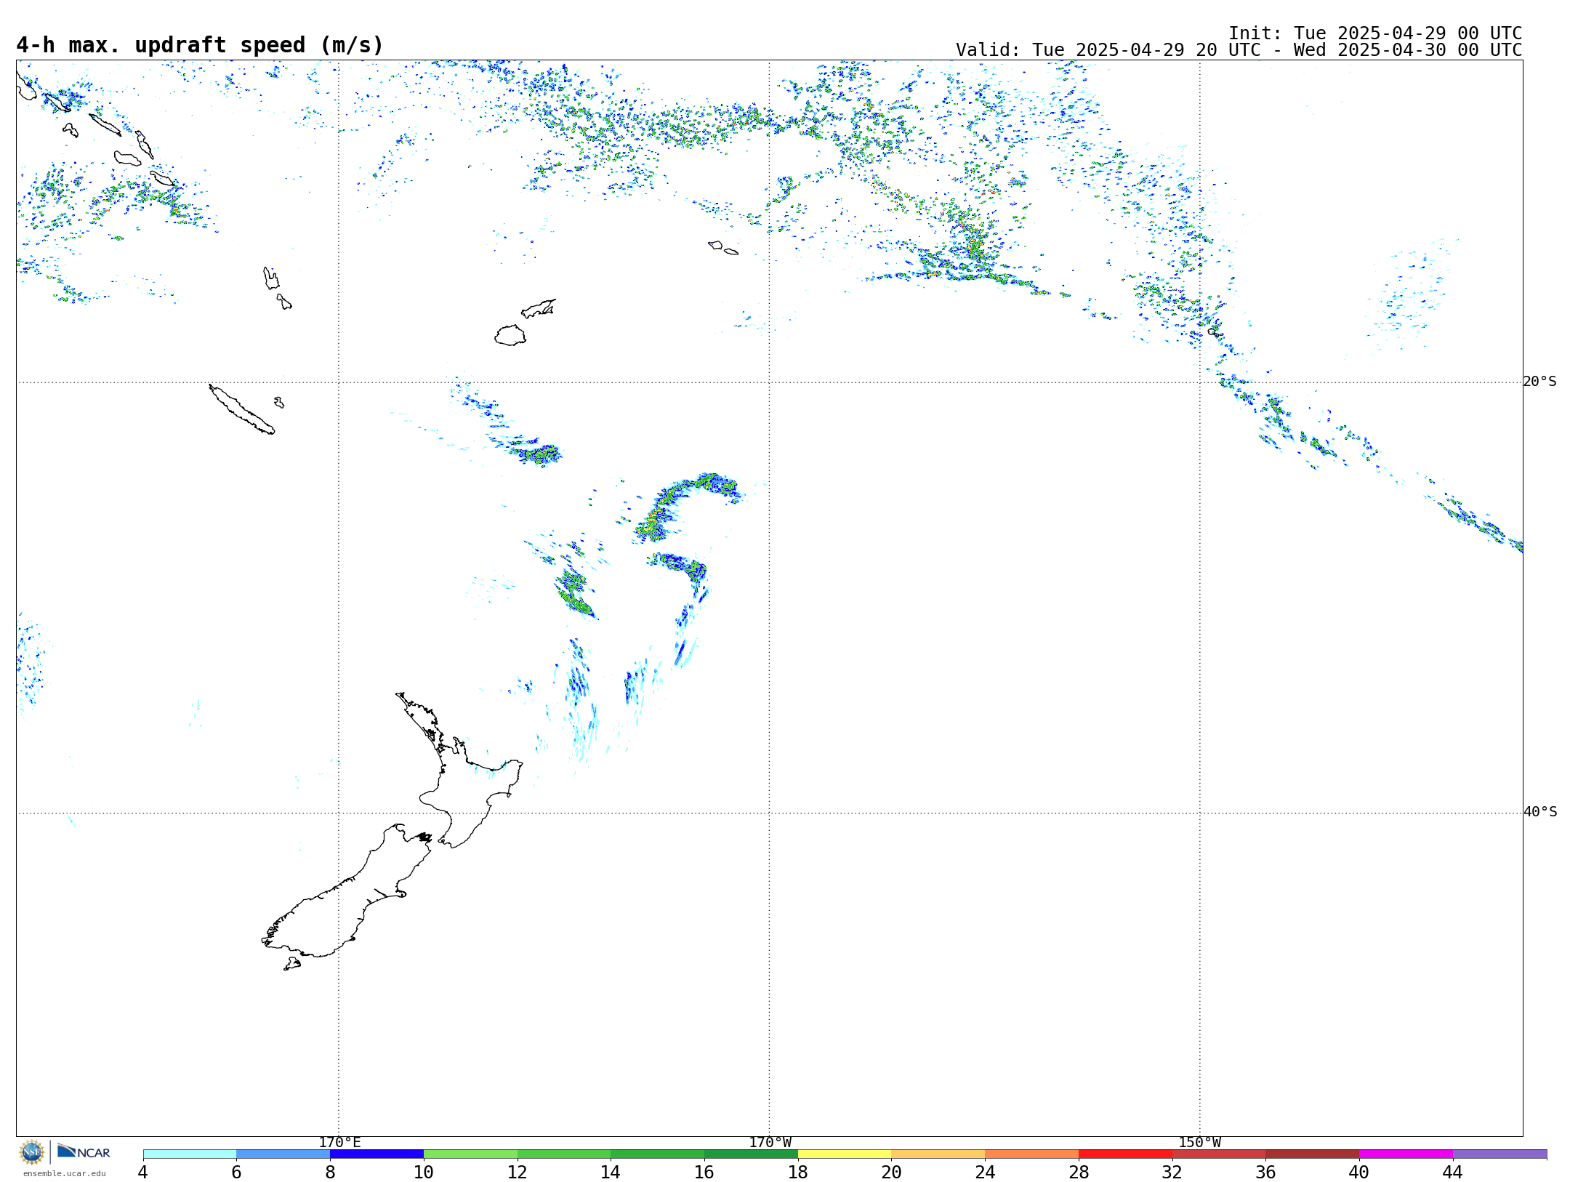Click the 150°W longitude label
Viewport: 1570px width, 1182px height.
pyautogui.click(x=1199, y=1143)
